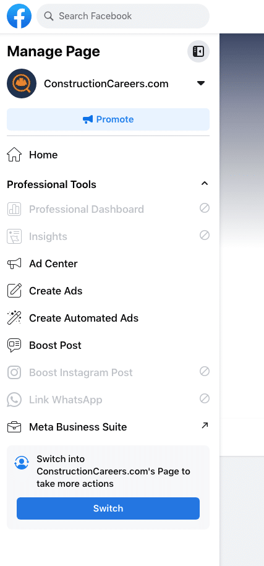Screen dimensions: 264x566
Task: Click the ConstructionCareers.com page avatar
Action: tap(22, 84)
